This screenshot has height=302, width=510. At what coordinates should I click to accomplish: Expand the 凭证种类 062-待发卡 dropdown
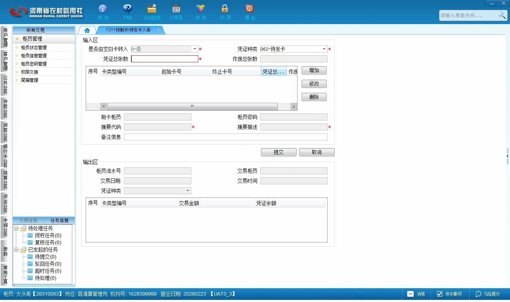point(324,49)
